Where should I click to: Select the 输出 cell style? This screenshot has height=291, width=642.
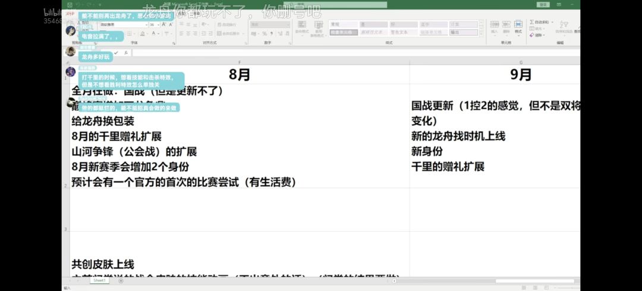tap(464, 32)
